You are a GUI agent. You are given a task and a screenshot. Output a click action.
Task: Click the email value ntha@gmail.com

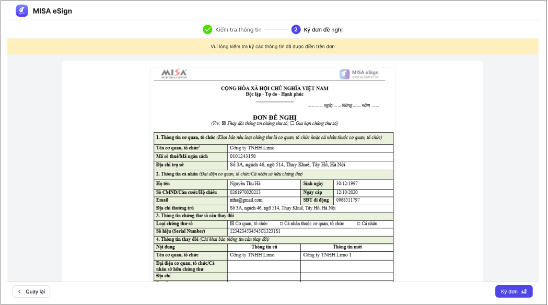pos(246,200)
